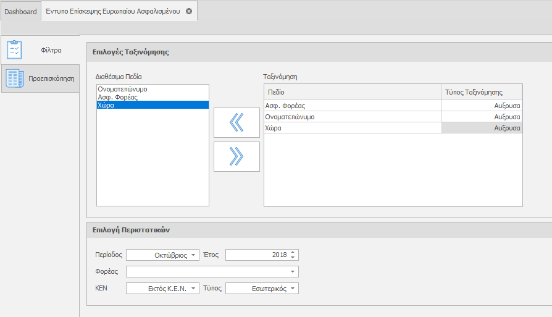Click the Τύπος Ταξινόμησης column header

click(x=482, y=92)
